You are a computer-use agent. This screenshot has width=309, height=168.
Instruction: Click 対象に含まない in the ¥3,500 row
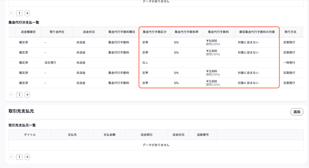pos(248,73)
